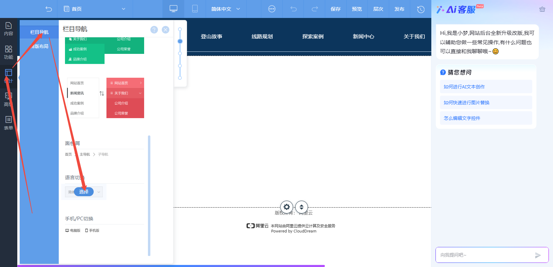This screenshot has height=267, width=553.
Task: Click the undo arrow in toolbar
Action: pos(293,9)
